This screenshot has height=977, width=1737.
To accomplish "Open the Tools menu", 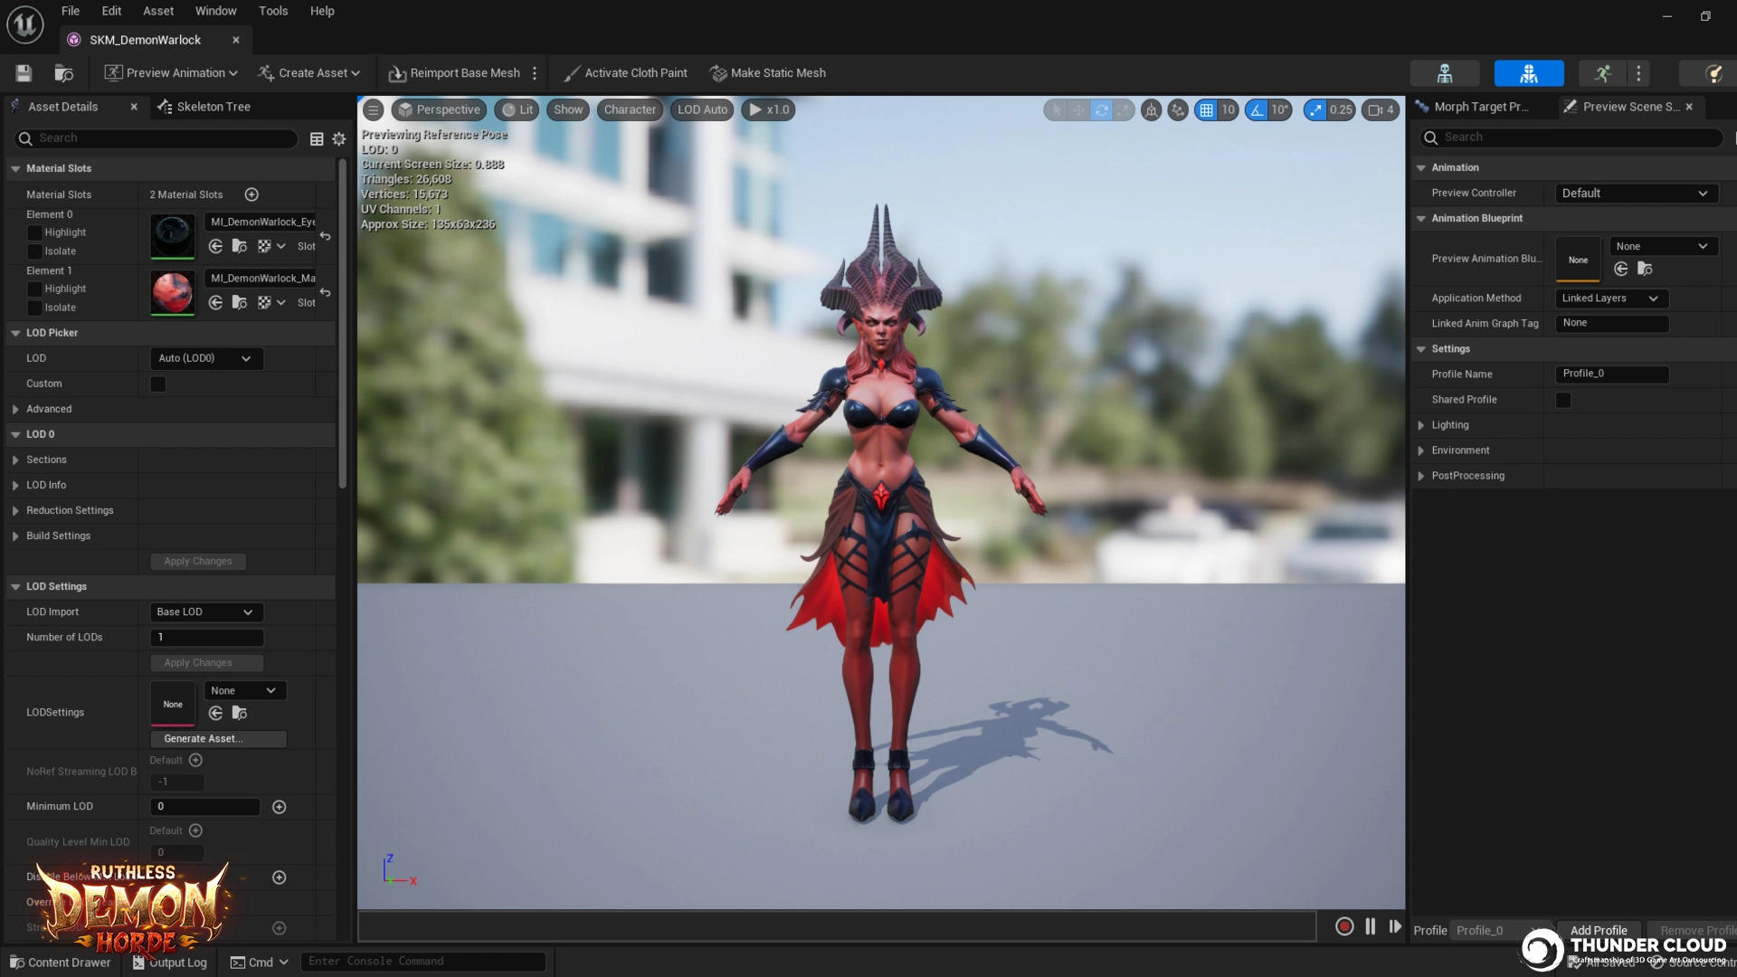I will coord(273,11).
